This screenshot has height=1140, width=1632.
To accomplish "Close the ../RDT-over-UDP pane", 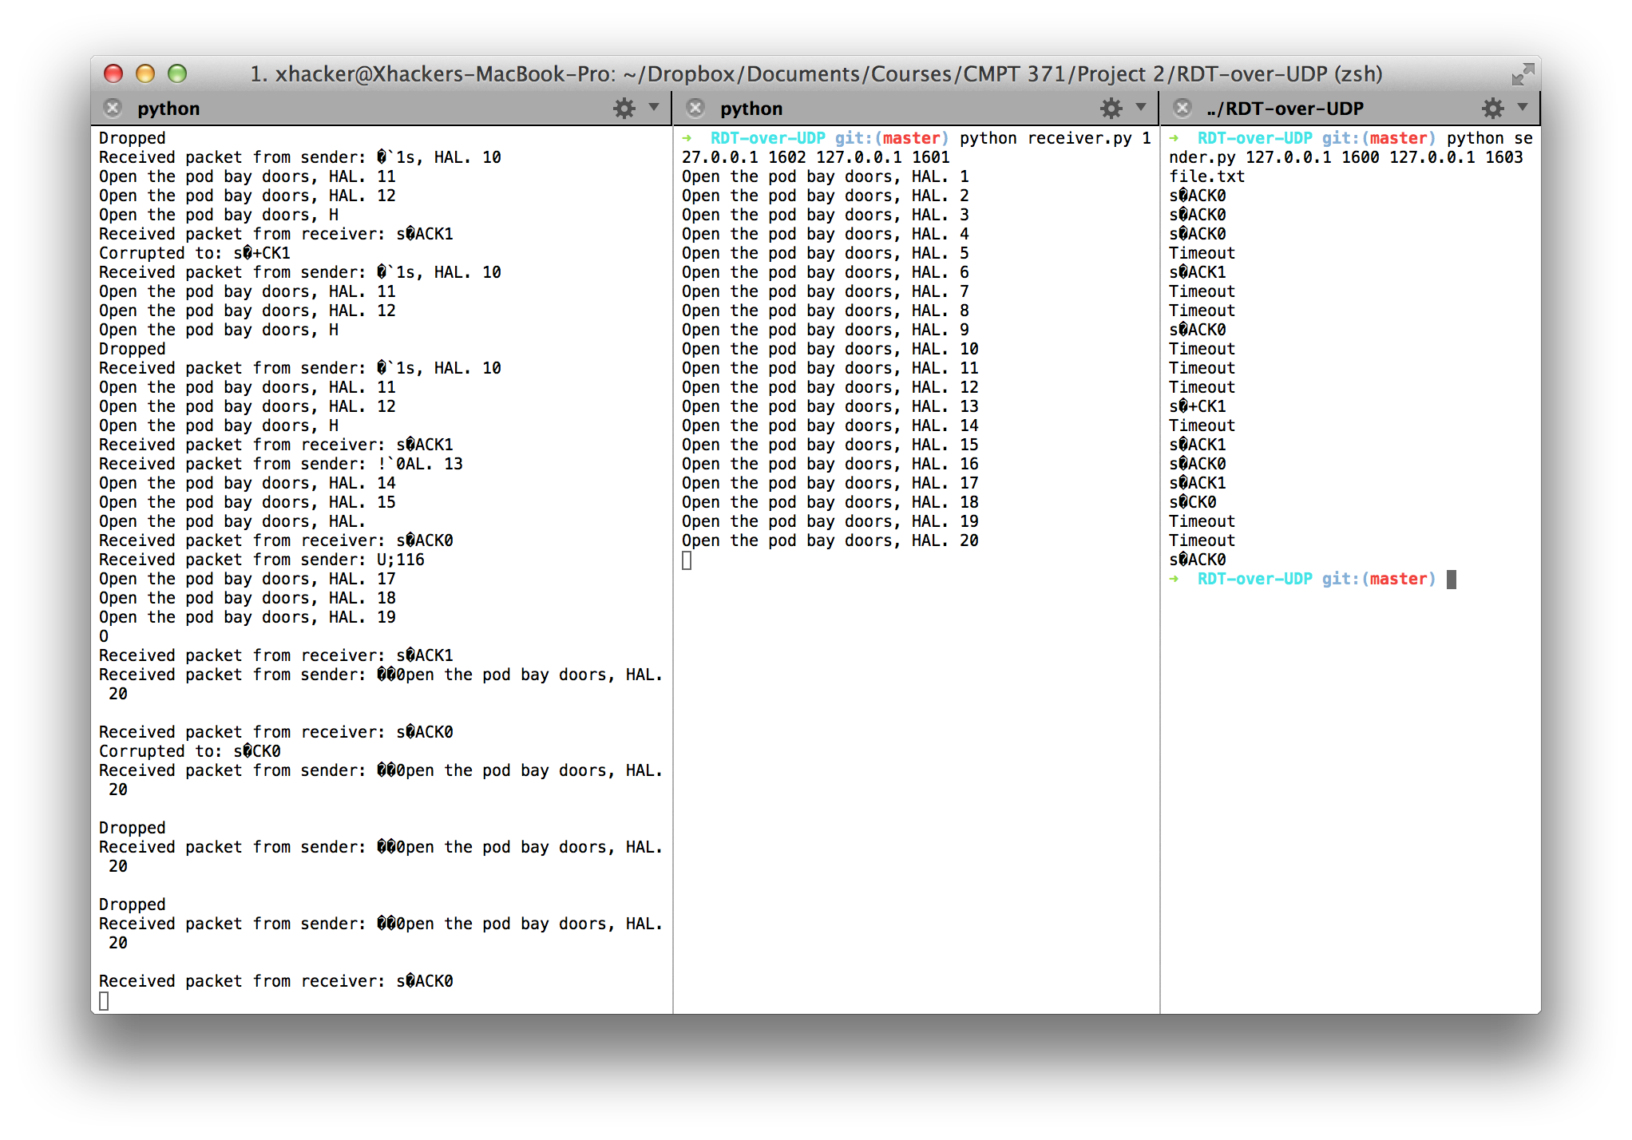I will (1182, 108).
